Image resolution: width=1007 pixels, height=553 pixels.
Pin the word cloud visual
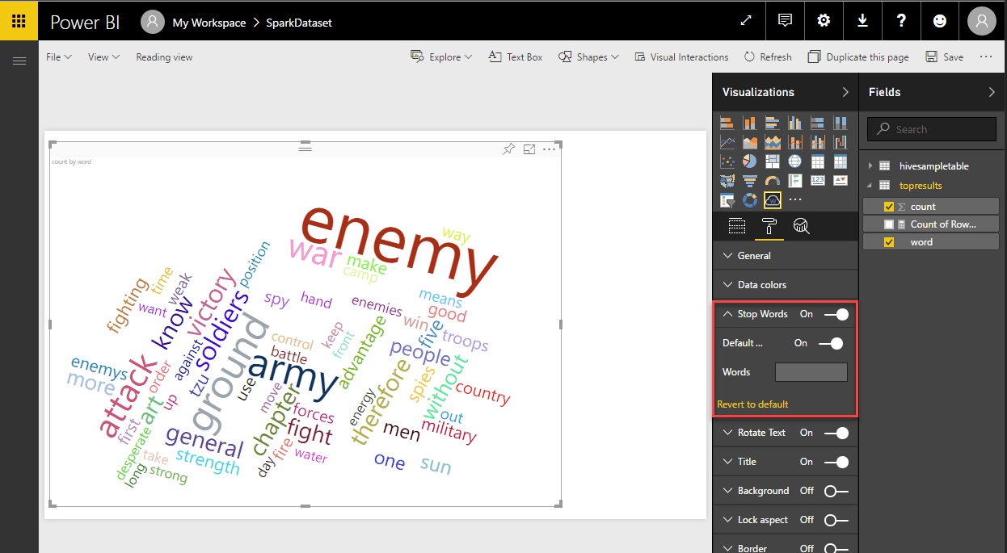[508, 149]
